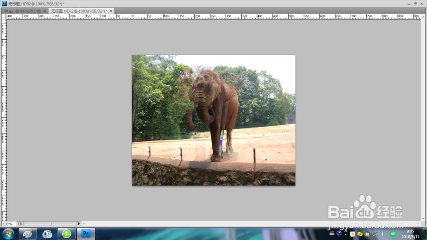
Task: Open the camera utility taskbar icon
Action: [47, 234]
